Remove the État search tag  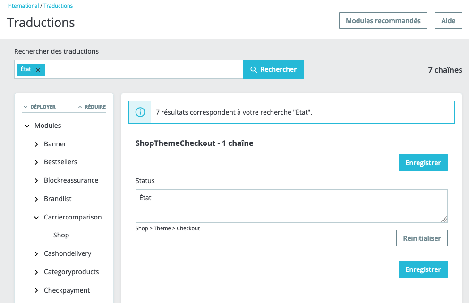(38, 70)
